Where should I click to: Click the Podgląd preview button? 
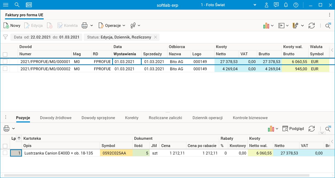point(293,129)
